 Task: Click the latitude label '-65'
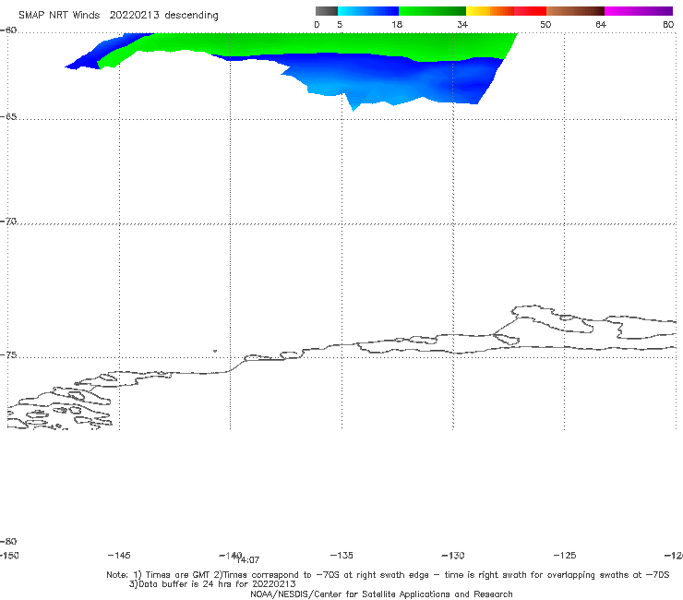pos(8,117)
